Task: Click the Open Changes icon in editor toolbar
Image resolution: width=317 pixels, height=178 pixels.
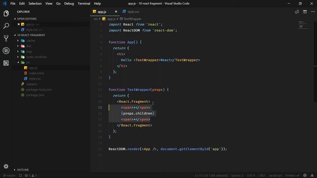Action: 297,12
